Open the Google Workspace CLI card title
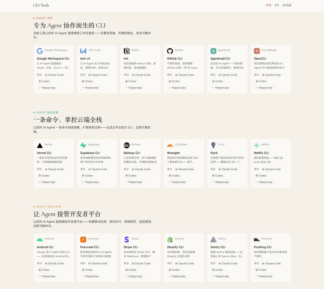Viewport: 324px width, 289px height. [x=53, y=58]
